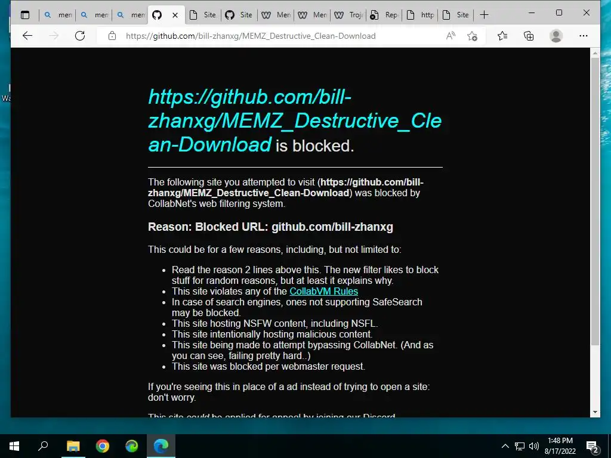
Task: Open the notification center
Action: 593,447
